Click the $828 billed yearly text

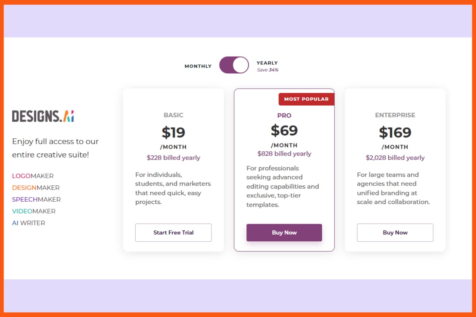284,154
